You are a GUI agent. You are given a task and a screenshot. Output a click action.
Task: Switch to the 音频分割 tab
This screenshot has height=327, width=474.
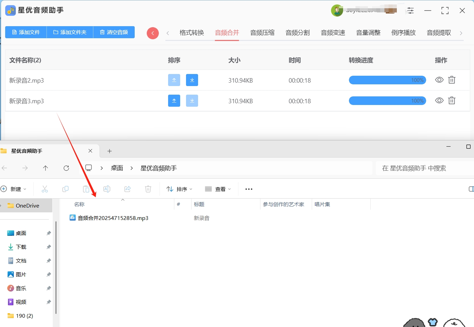pos(298,33)
